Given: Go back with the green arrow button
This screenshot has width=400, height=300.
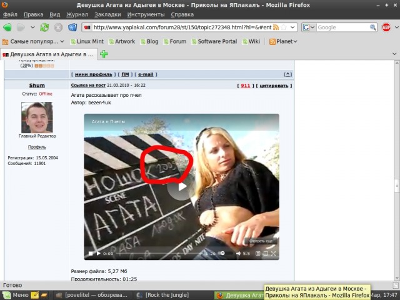Looking at the screenshot, I should (7, 27).
